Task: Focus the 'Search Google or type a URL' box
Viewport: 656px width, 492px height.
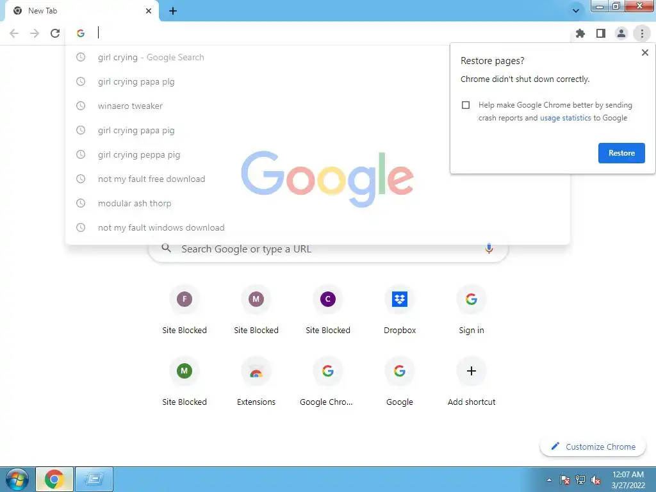Action: 328,249
